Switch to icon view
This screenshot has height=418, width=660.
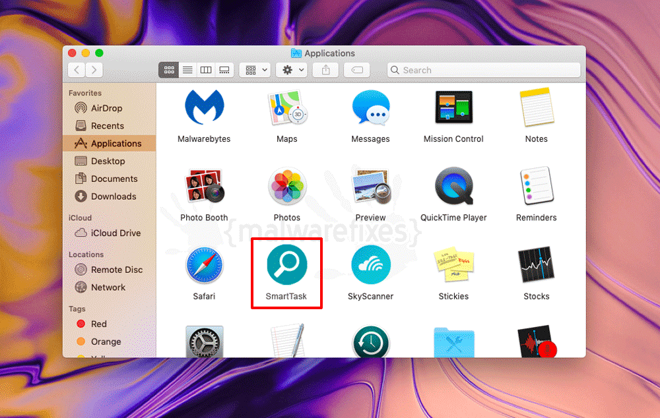tap(169, 70)
